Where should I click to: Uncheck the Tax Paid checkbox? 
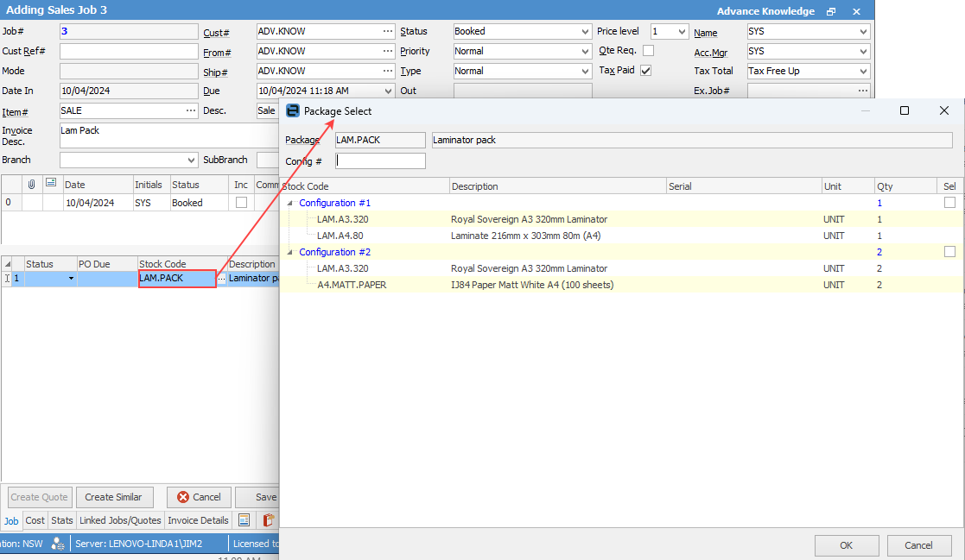(645, 71)
